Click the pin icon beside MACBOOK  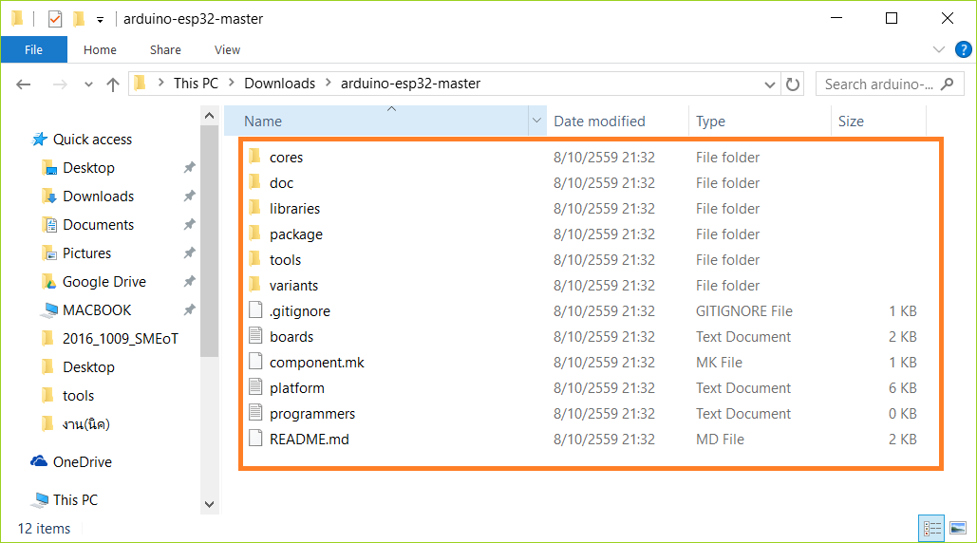point(190,309)
